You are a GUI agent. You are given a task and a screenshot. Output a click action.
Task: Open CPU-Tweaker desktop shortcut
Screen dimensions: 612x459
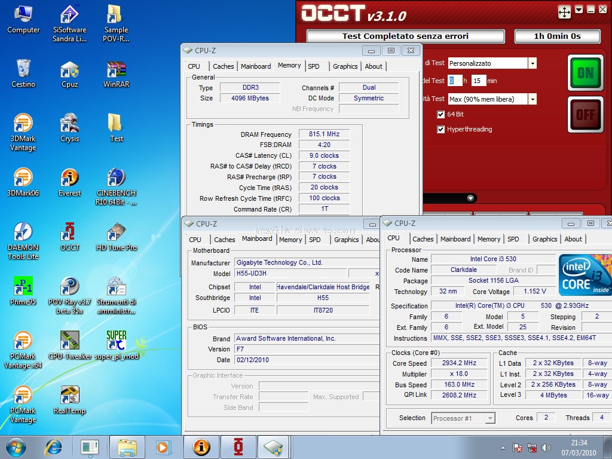coord(69,345)
